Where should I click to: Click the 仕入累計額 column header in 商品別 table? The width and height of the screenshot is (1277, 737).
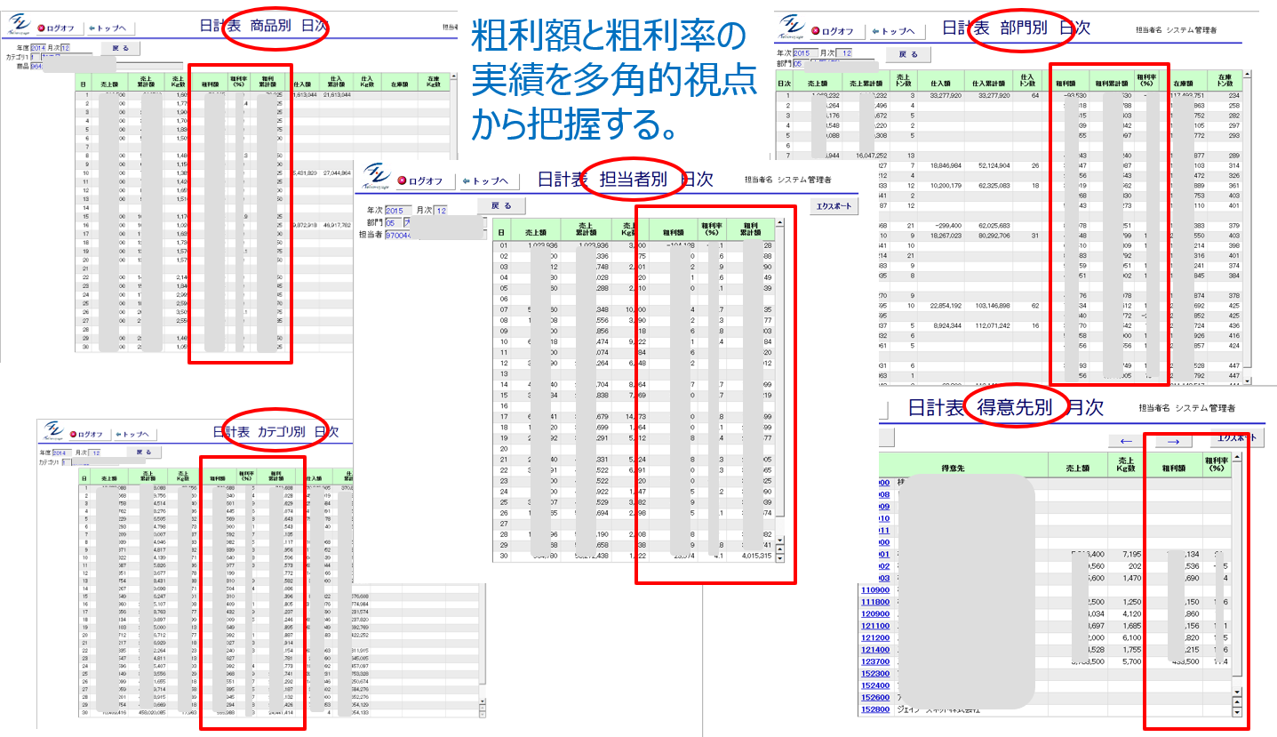(x=336, y=81)
